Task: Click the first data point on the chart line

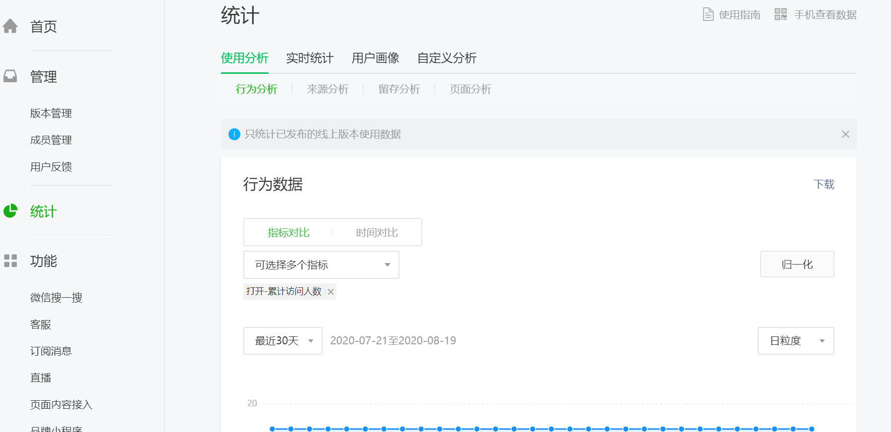Action: coord(272,429)
